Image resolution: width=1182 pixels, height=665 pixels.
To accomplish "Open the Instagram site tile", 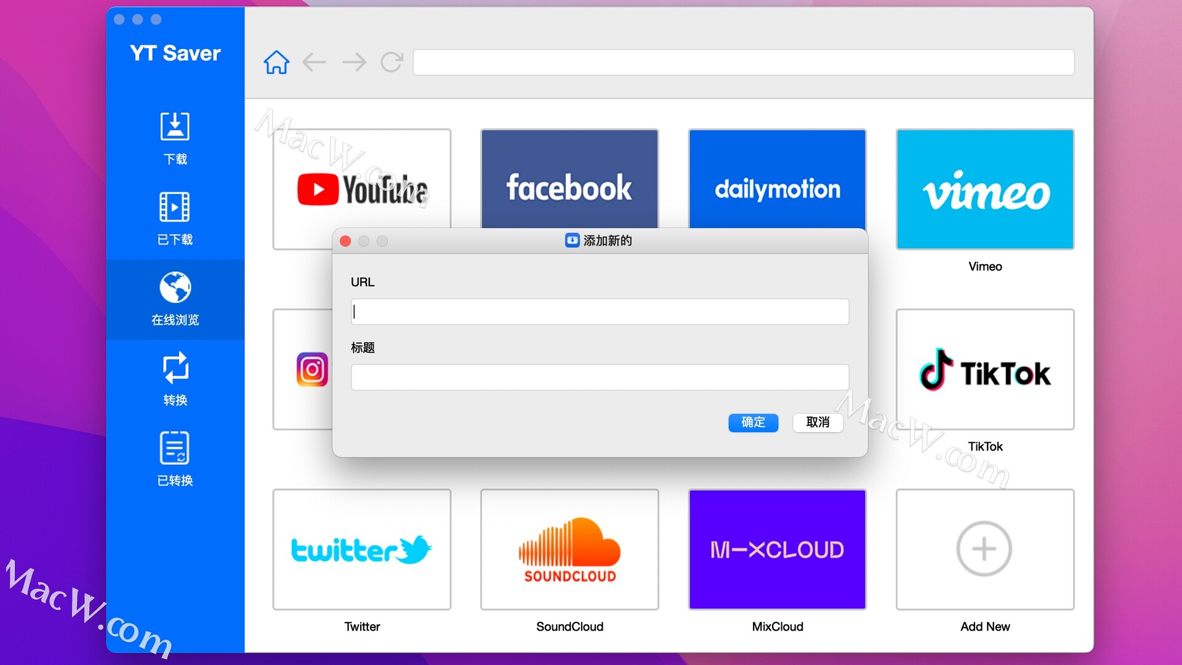I will click(x=303, y=369).
